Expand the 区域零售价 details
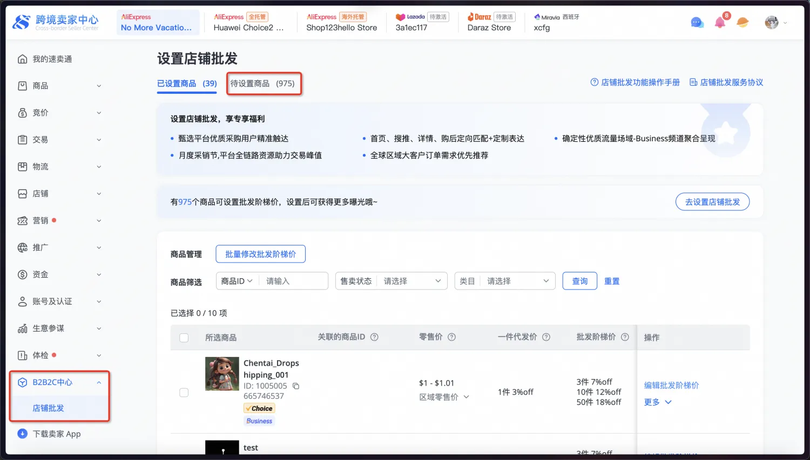This screenshot has height=460, width=810. pos(444,397)
